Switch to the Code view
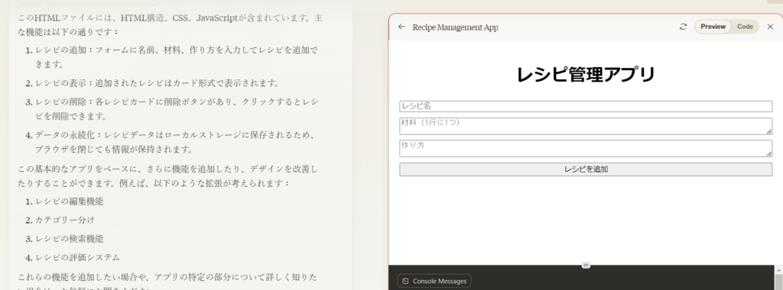783x290 pixels. point(745,27)
